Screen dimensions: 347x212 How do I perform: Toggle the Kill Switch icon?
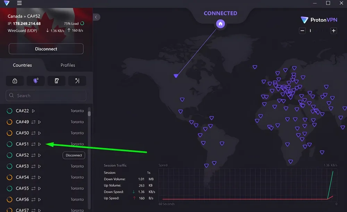(57, 81)
